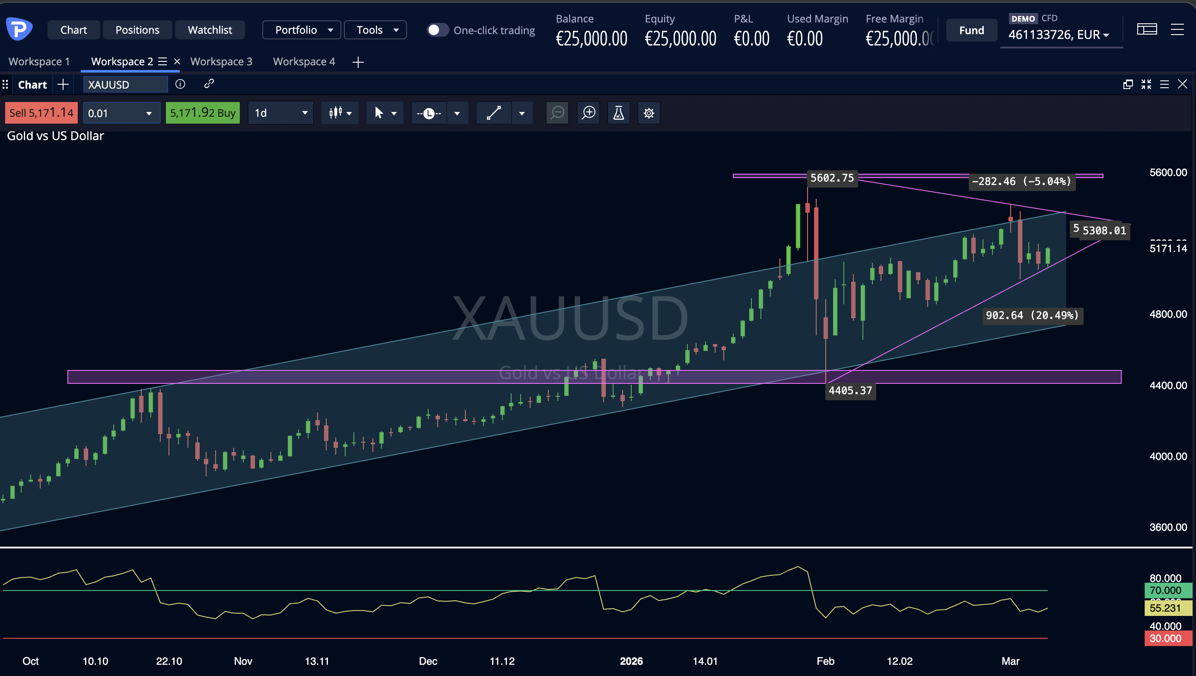Click the symbol info icon
Screen dimensions: 1196x676
click(180, 84)
